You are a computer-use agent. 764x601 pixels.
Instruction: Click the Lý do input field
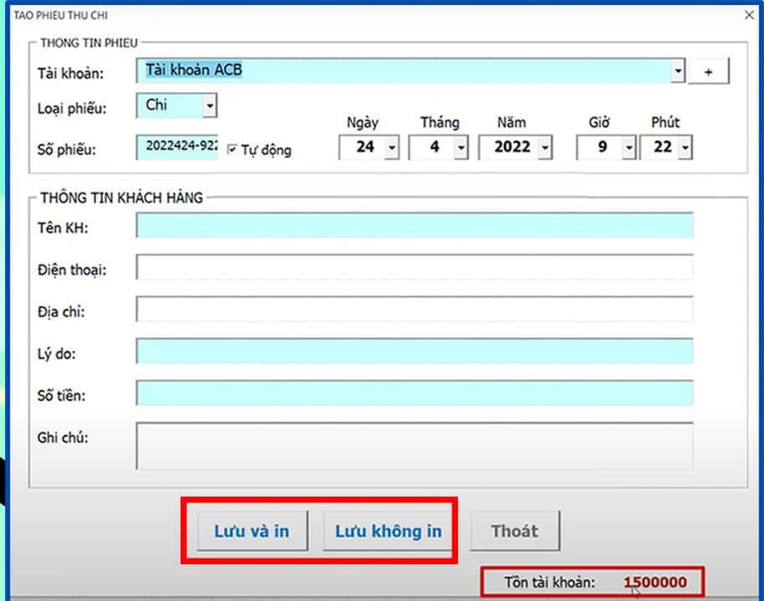(x=415, y=351)
